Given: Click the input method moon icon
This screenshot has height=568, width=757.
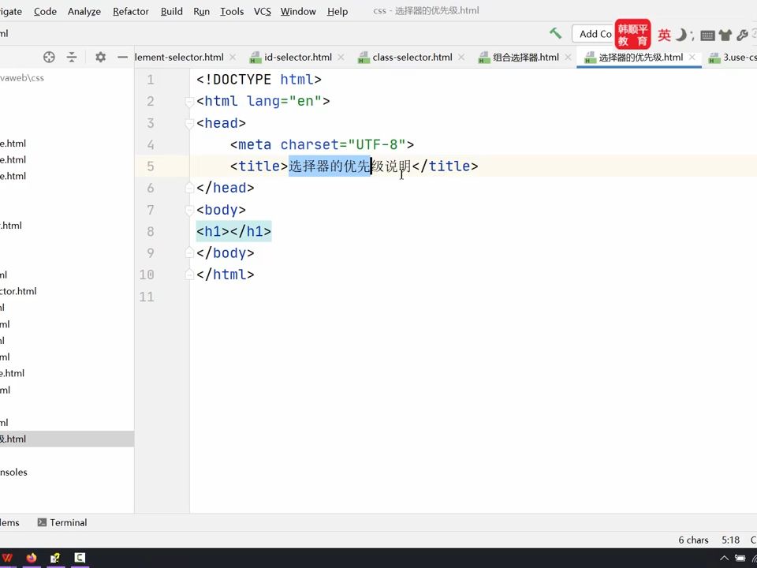Looking at the screenshot, I should pos(681,34).
